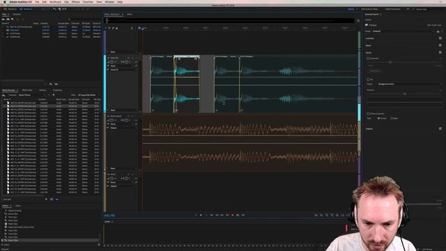The image size is (446, 251).
Task: Click the Clarity section toggle icon
Action: click(440, 52)
